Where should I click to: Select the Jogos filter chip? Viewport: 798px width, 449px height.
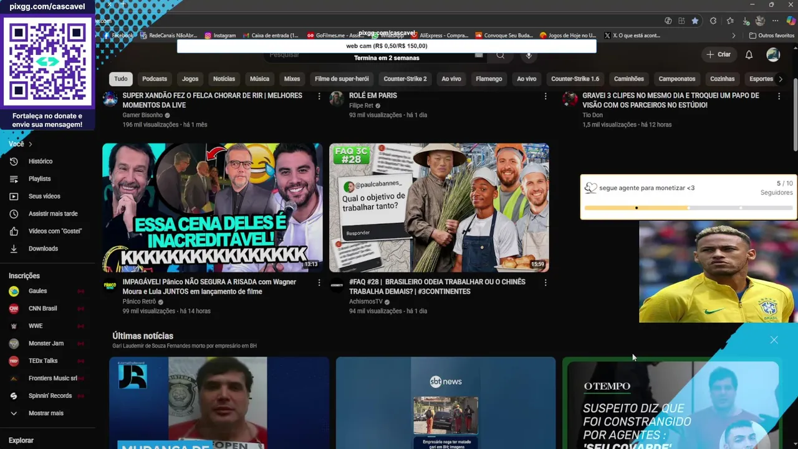(x=190, y=79)
